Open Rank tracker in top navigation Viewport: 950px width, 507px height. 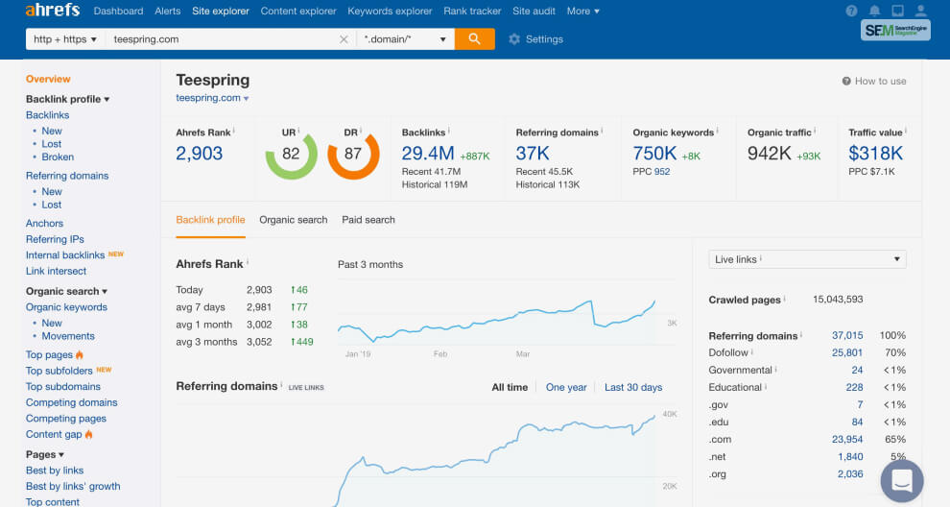[472, 11]
